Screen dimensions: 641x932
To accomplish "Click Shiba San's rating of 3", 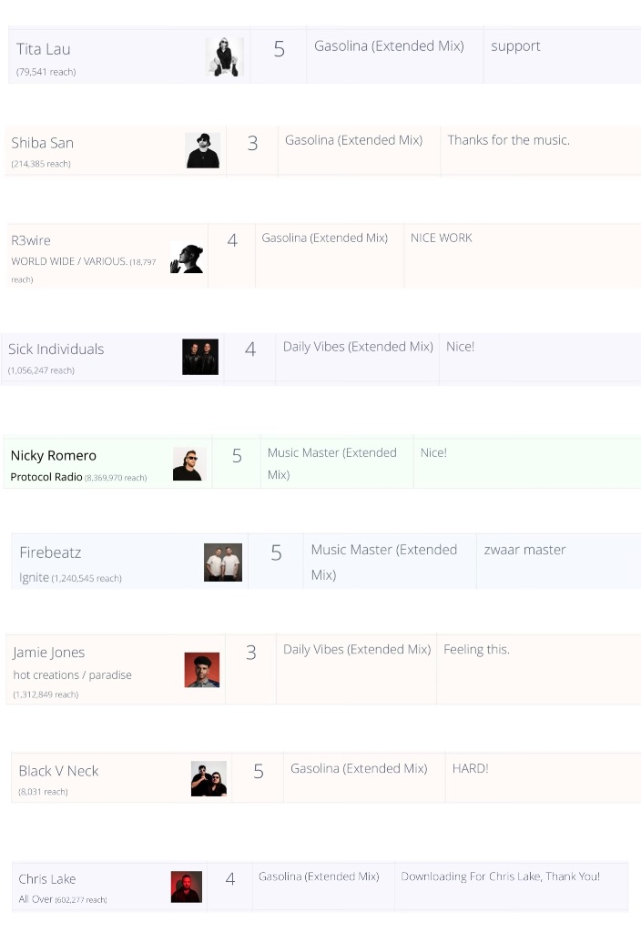I will (x=252, y=144).
